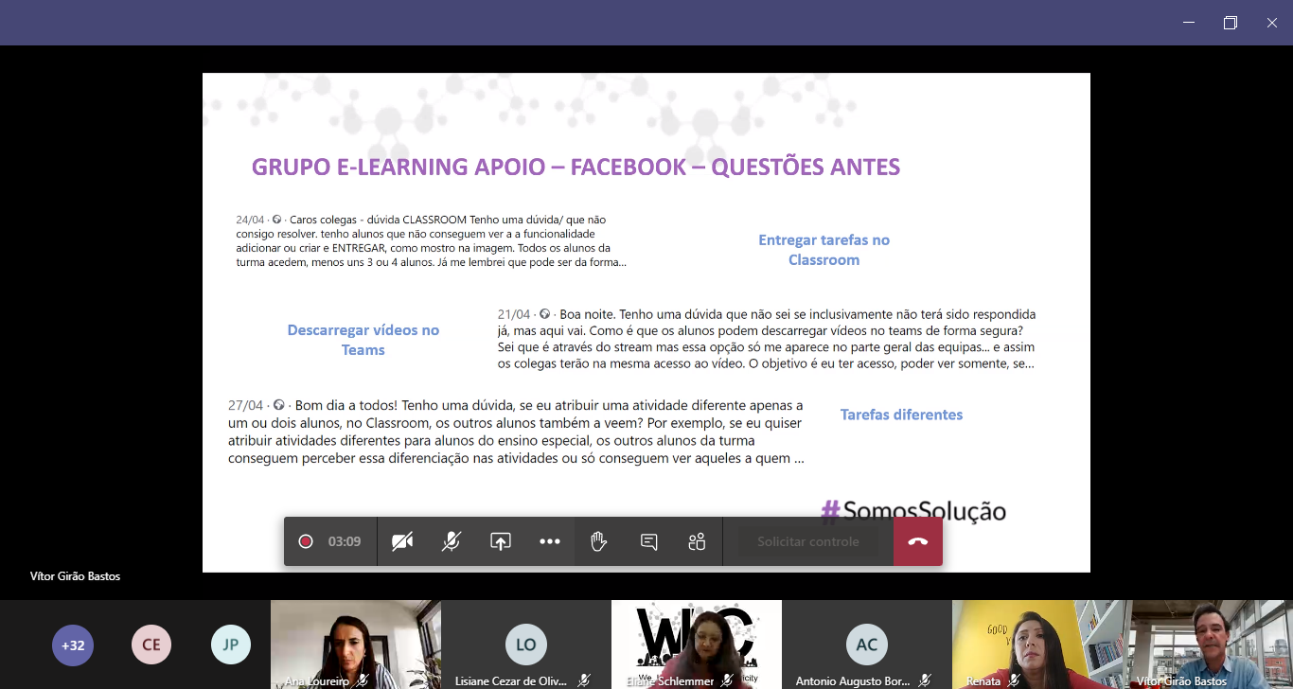Click the 21/04 Boa noite post text
1293x689 pixels.
coord(767,338)
